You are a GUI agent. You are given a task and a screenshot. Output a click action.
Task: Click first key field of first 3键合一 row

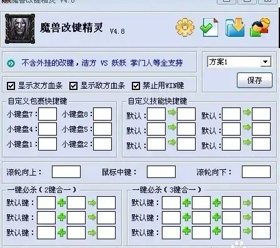click(171, 202)
